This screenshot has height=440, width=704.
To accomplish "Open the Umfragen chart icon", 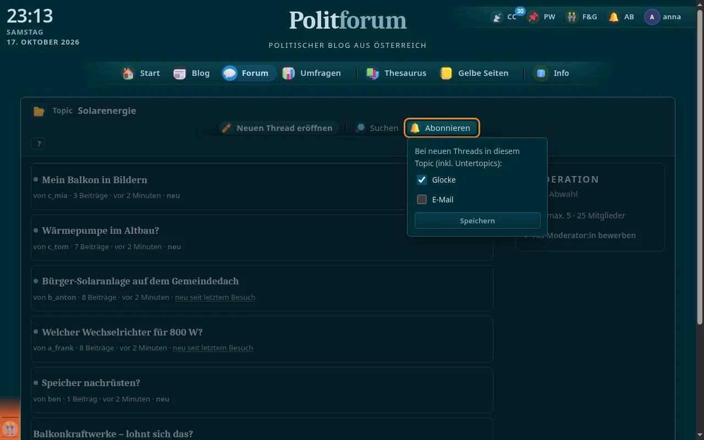I will click(288, 73).
